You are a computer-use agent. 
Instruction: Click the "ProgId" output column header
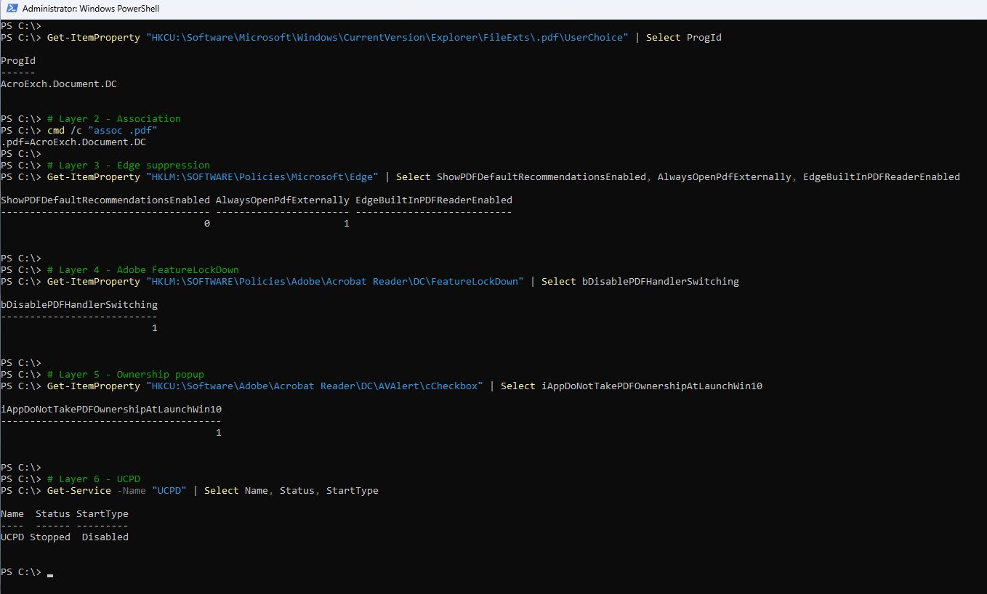click(x=18, y=60)
